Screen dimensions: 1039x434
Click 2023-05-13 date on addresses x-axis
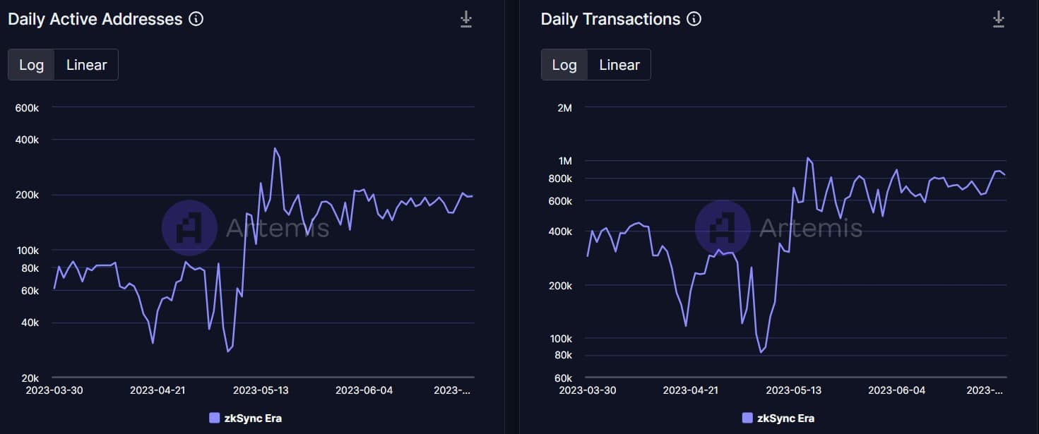(261, 390)
